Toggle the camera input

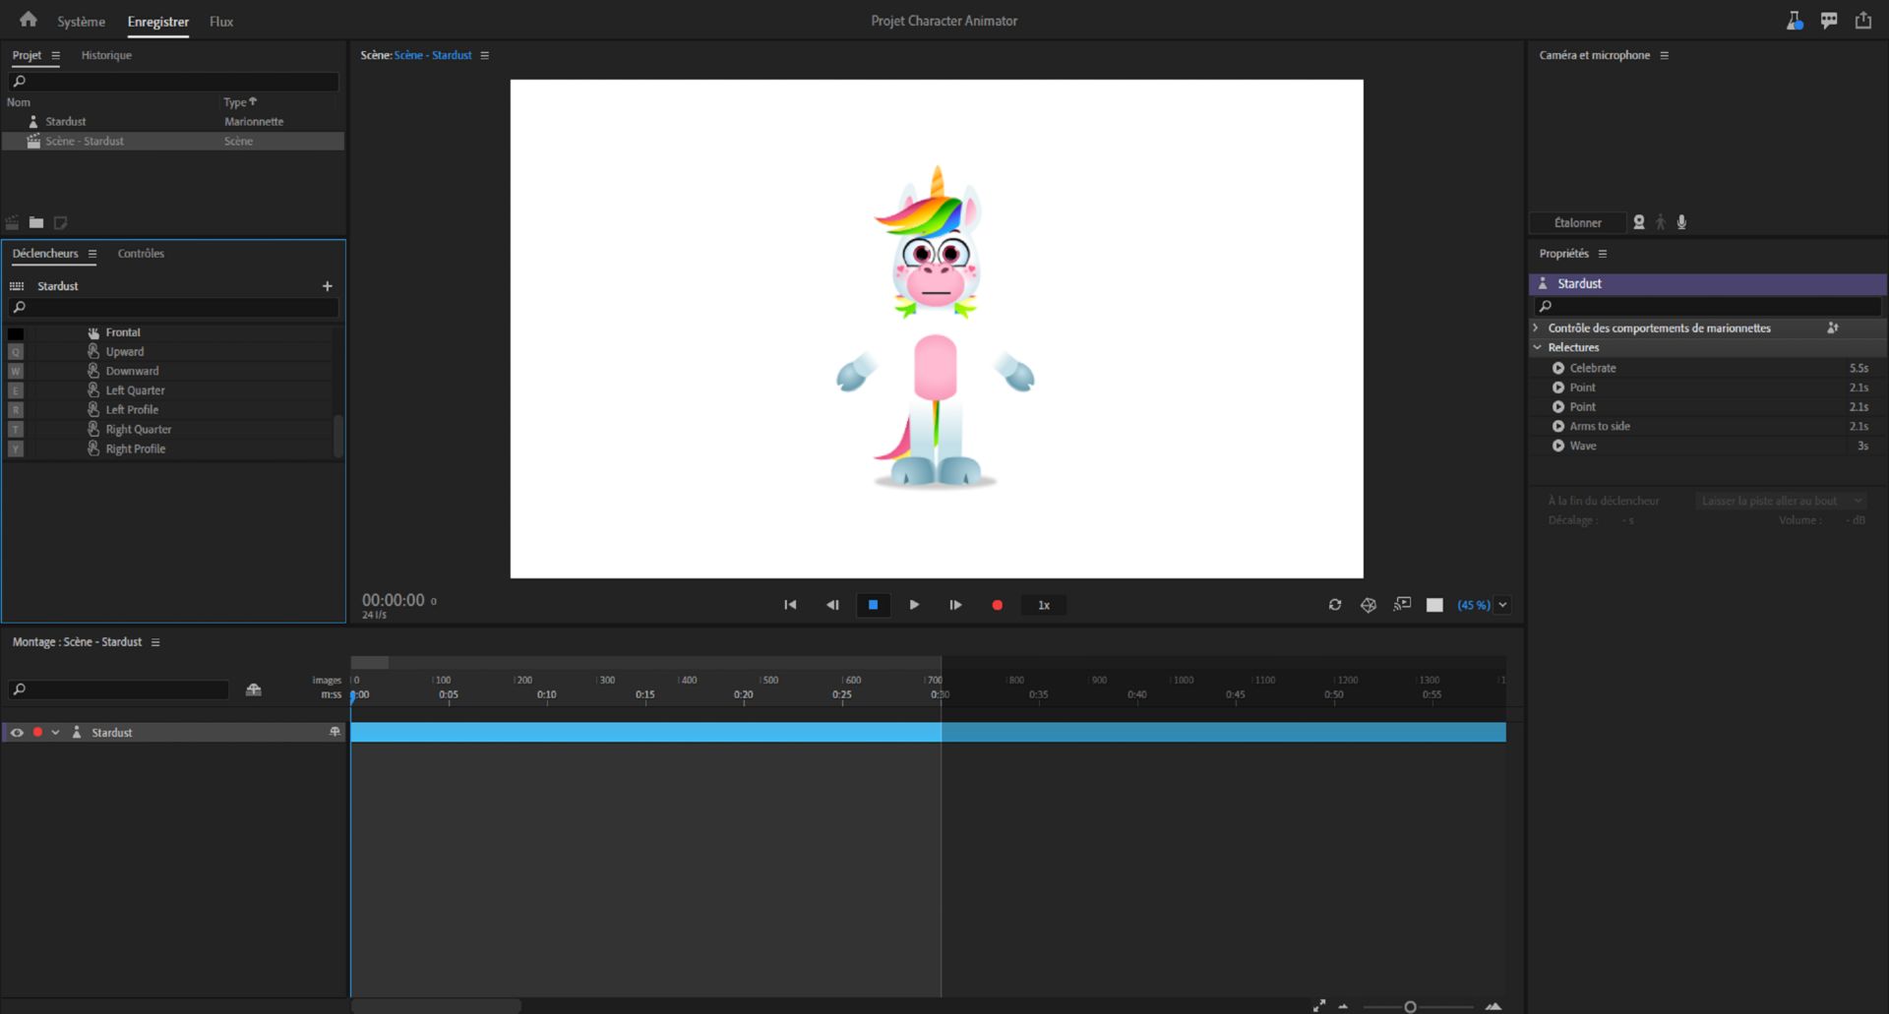[x=1639, y=222]
